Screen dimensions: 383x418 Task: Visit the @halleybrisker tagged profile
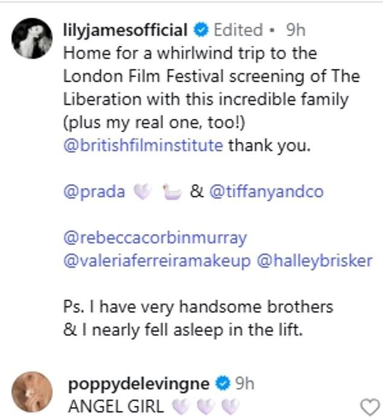pyautogui.click(x=315, y=261)
